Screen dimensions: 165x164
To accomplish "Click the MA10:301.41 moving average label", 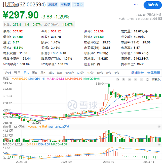I will [x=37, y=79].
